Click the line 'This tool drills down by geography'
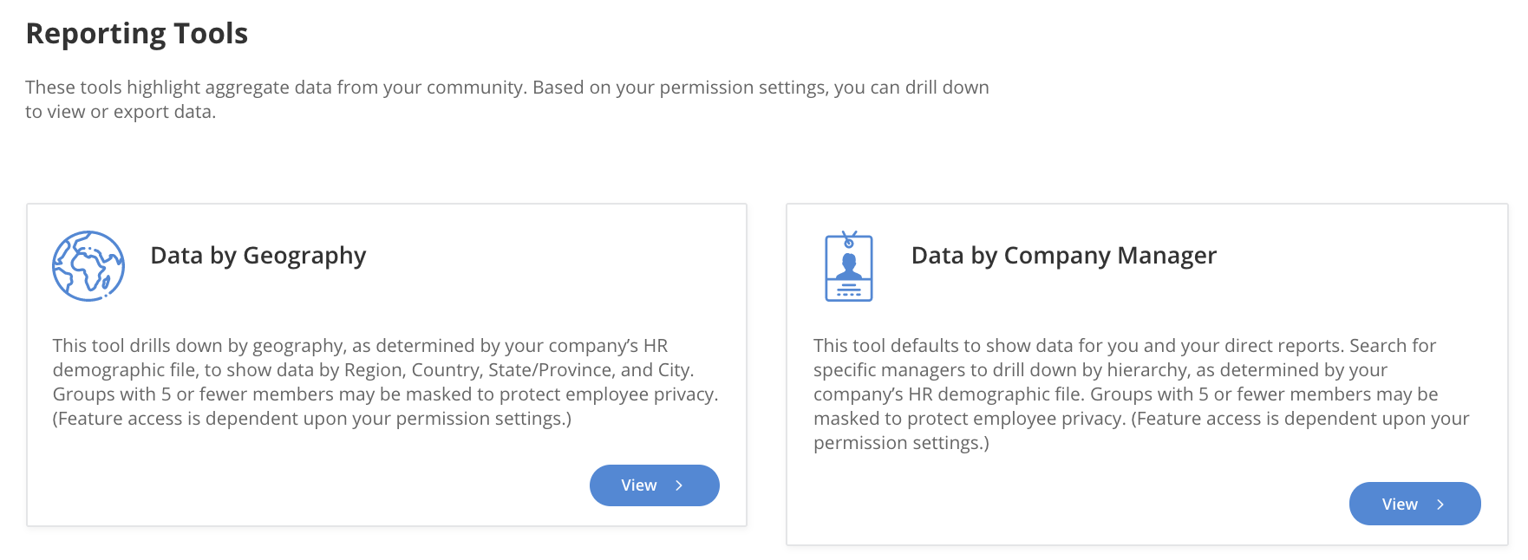Viewport: 1528px width, 560px height. (x=360, y=346)
